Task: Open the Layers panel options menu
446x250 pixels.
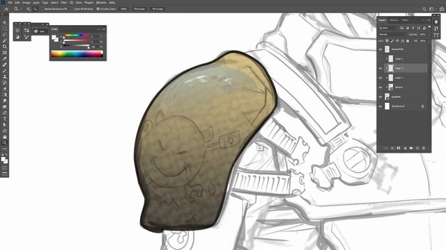Action: (x=429, y=20)
